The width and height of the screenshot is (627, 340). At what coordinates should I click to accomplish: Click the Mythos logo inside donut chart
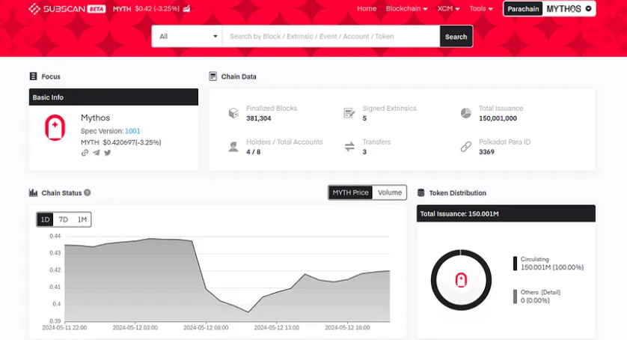pos(461,280)
